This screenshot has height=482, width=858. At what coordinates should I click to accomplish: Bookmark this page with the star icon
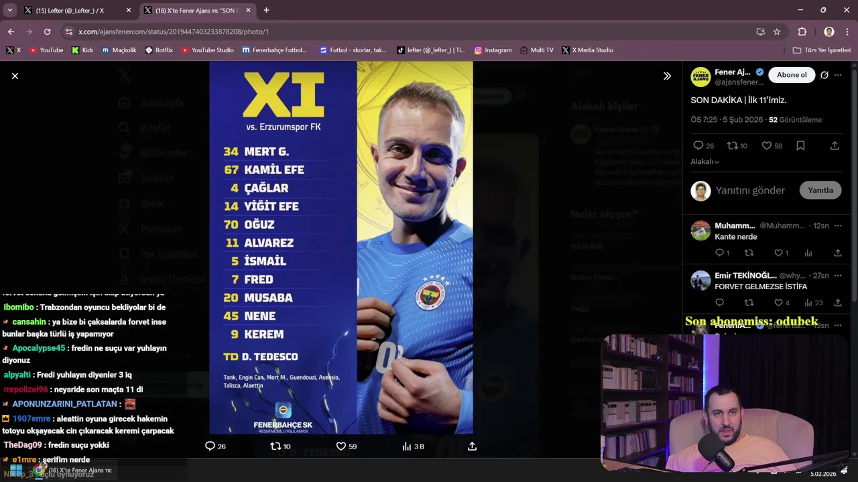tap(777, 31)
